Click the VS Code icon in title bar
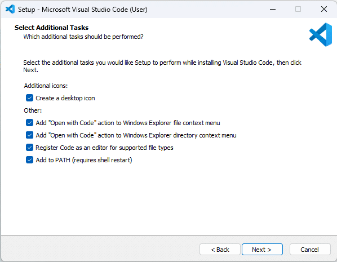This screenshot has width=337, height=262. tap(10, 9)
